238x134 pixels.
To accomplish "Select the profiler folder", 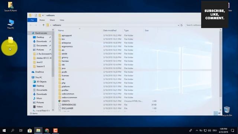I will tap(65, 90).
